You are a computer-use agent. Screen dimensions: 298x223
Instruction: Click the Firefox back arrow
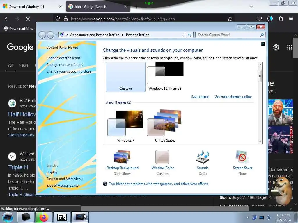7,19
